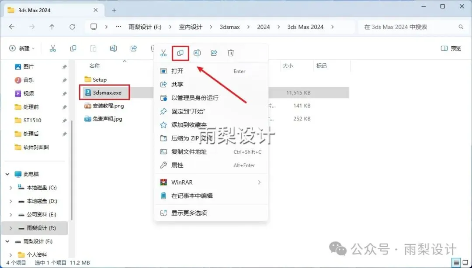Switch to large icons view in status bar
This screenshot has height=268, width=472.
pos(466,263)
